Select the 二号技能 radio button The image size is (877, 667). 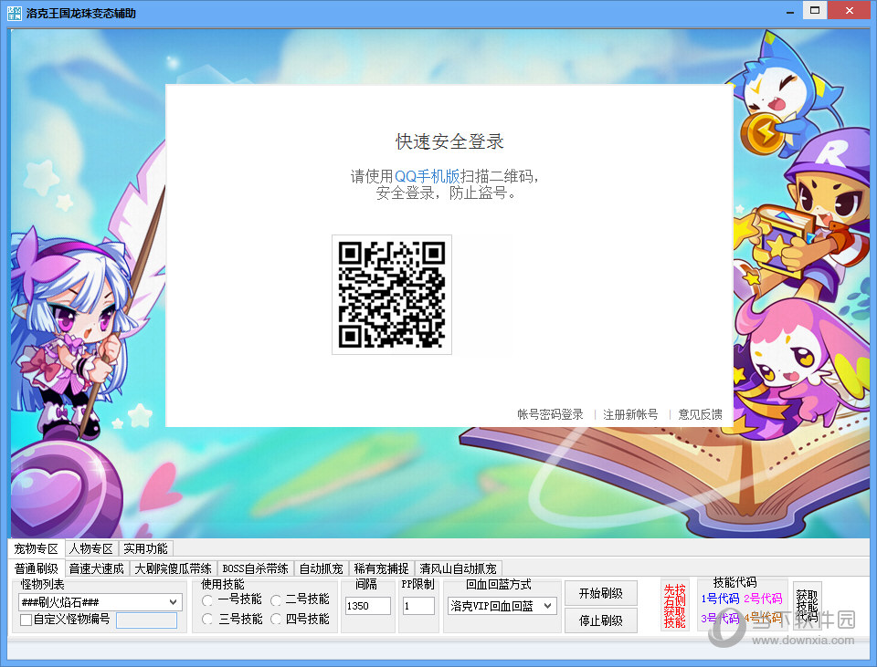coord(276,600)
